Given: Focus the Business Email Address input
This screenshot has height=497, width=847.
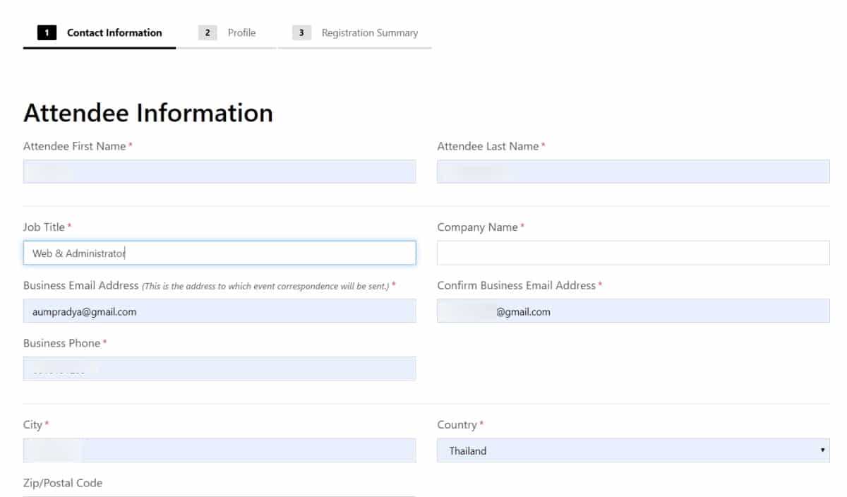Looking at the screenshot, I should point(220,311).
